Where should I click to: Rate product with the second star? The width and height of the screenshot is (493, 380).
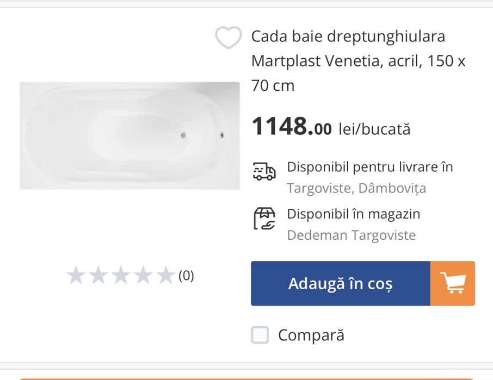pyautogui.click(x=98, y=276)
